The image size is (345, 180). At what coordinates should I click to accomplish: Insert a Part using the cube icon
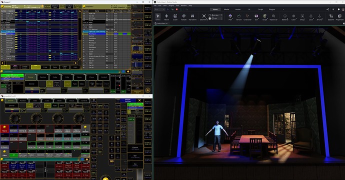click(x=230, y=17)
